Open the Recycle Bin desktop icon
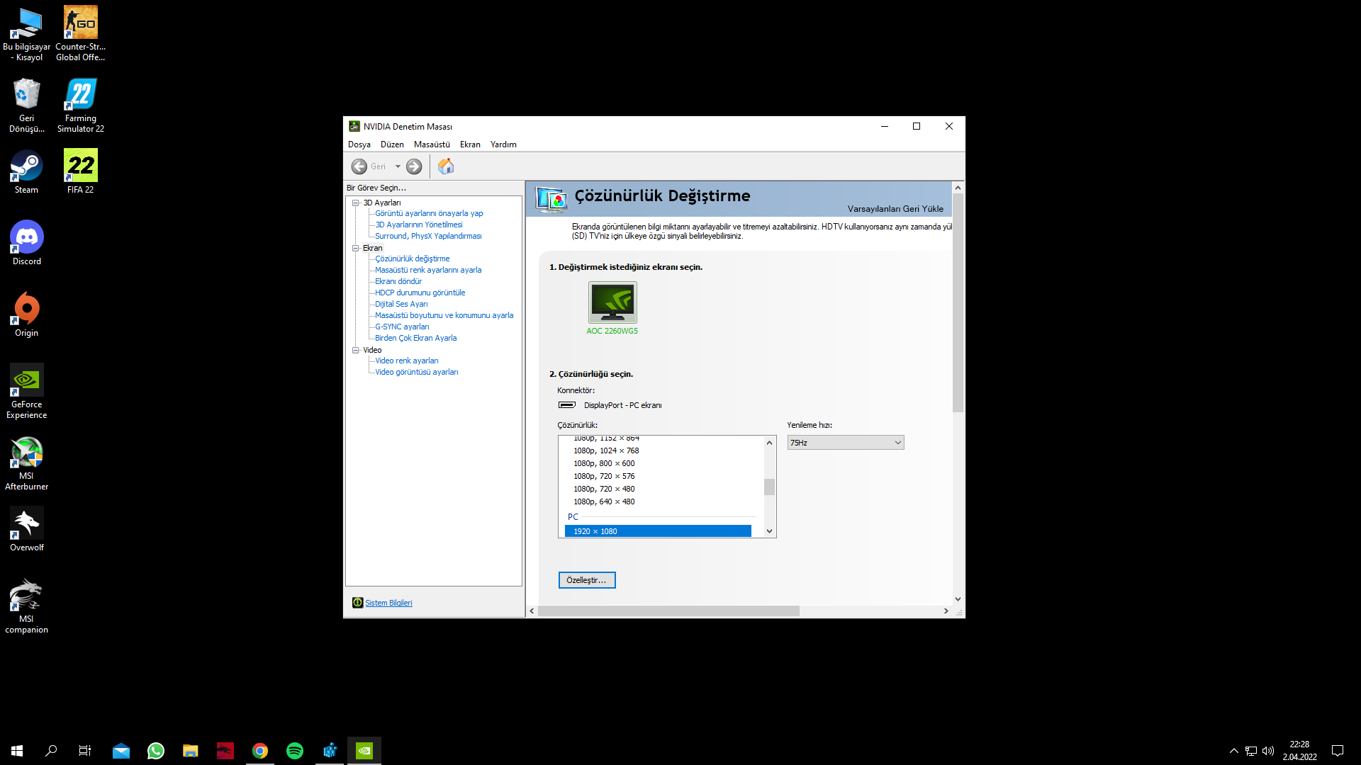The height and width of the screenshot is (765, 1361). click(x=27, y=105)
